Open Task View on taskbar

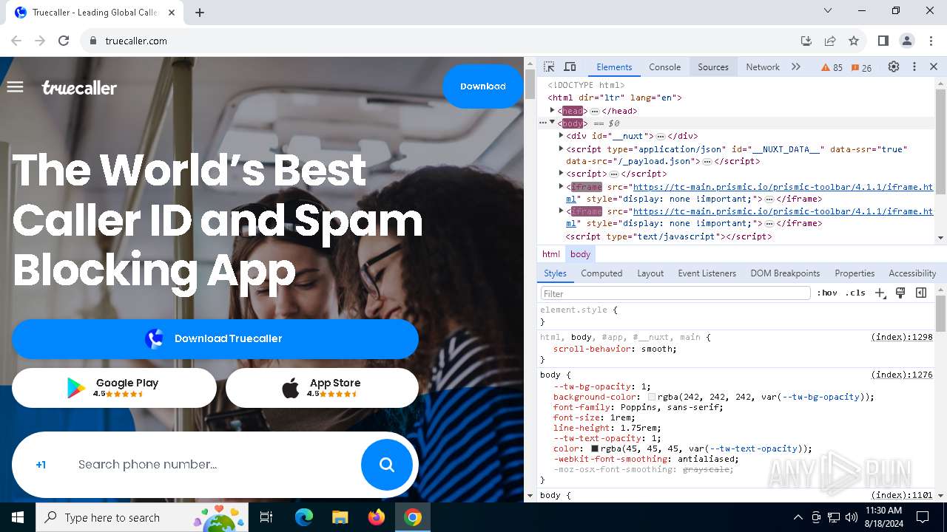[x=266, y=517]
